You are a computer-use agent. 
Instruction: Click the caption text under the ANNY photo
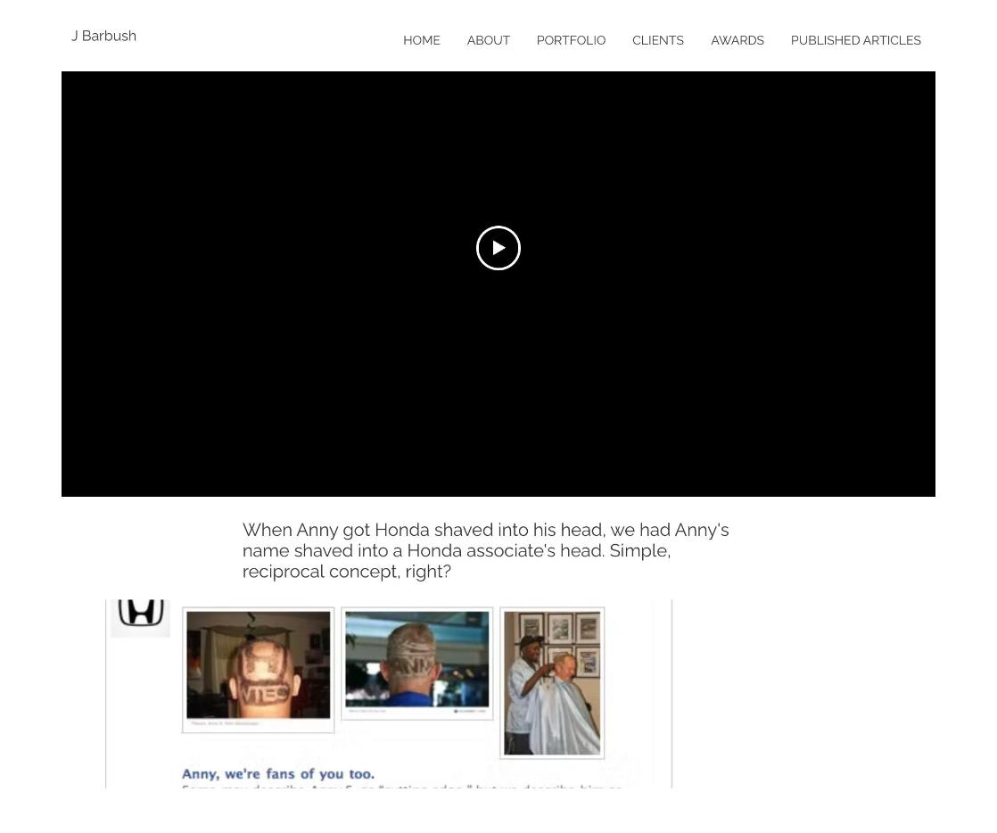tap(367, 711)
